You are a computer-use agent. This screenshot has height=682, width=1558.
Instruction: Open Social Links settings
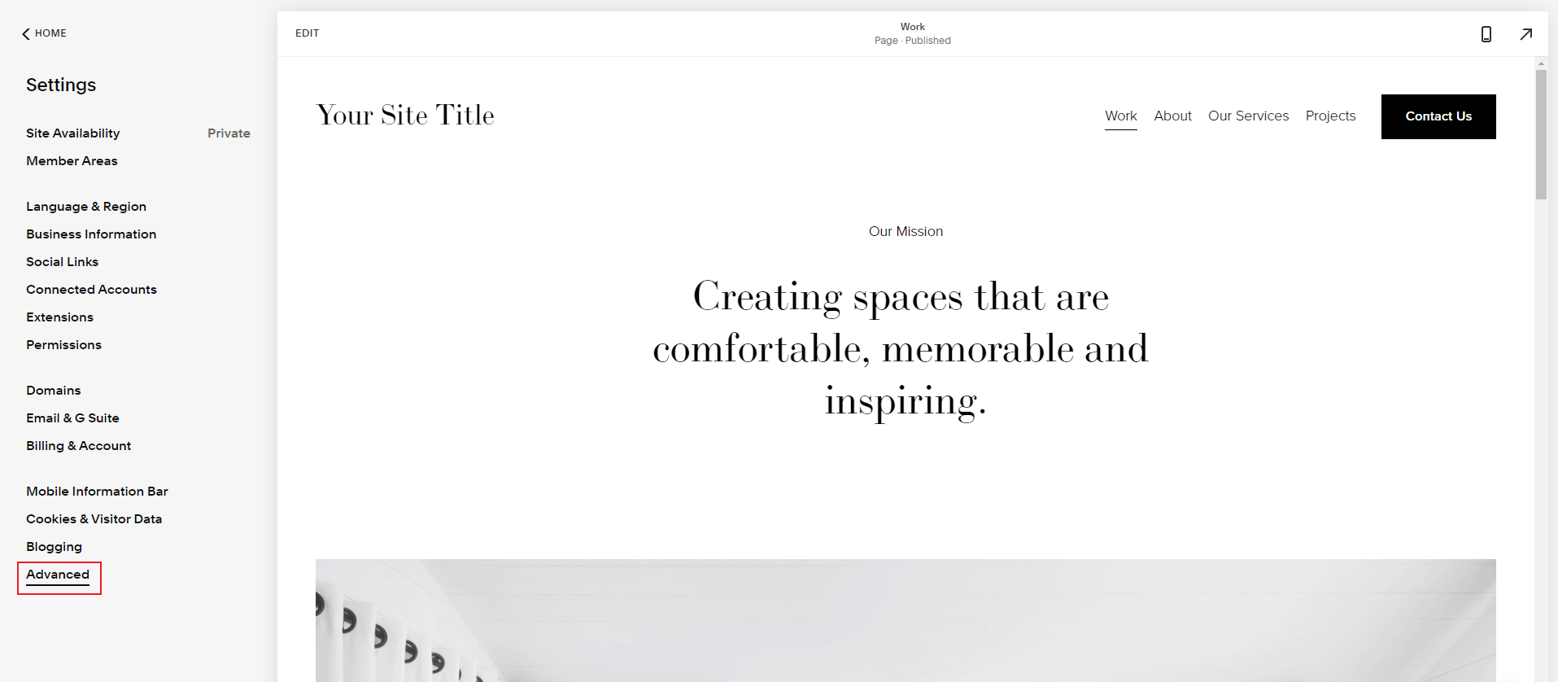coord(62,262)
